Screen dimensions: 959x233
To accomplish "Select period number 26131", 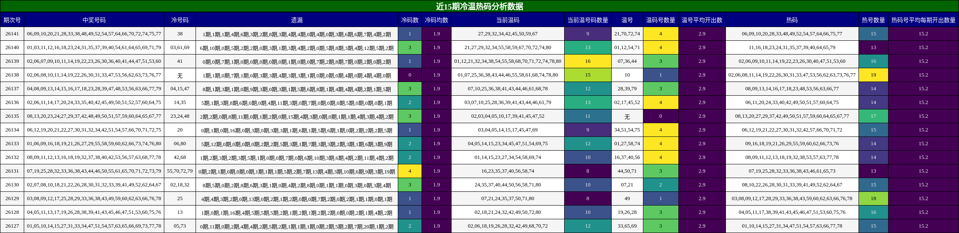I will [x=12, y=171].
